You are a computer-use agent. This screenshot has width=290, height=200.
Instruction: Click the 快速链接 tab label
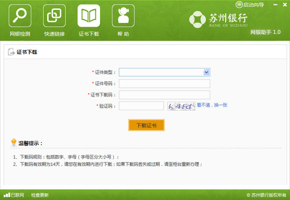[x=54, y=34]
